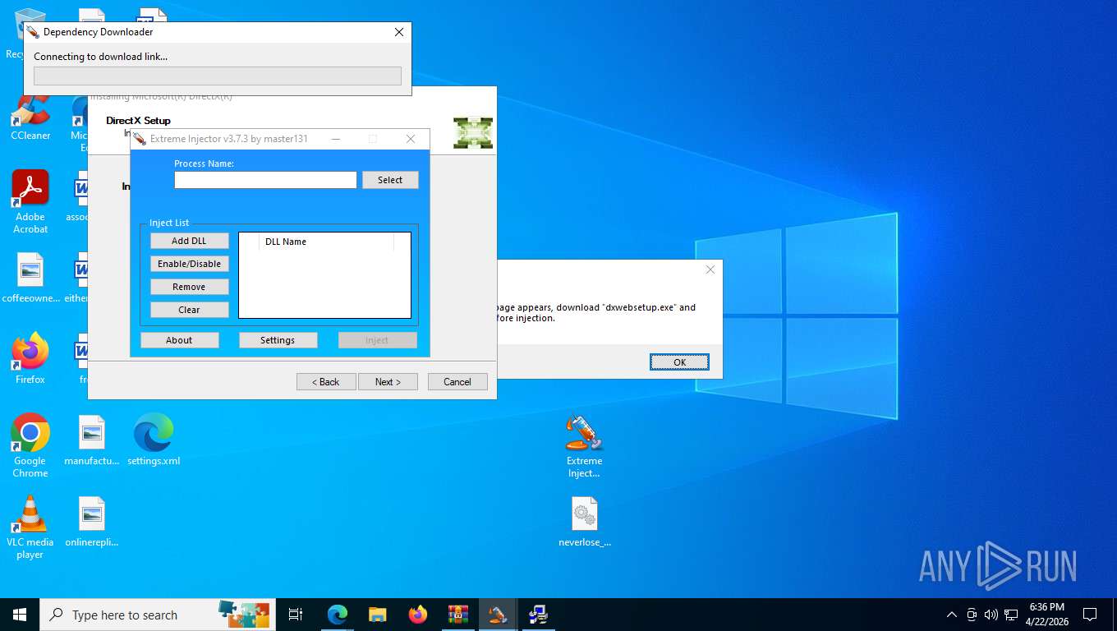Open Microsoft Edge from taskbar
This screenshot has width=1117, height=631.
coord(338,615)
